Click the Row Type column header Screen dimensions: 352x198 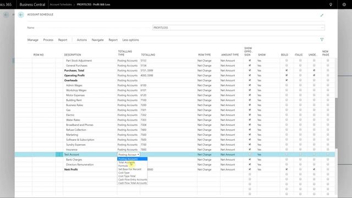[x=204, y=55]
